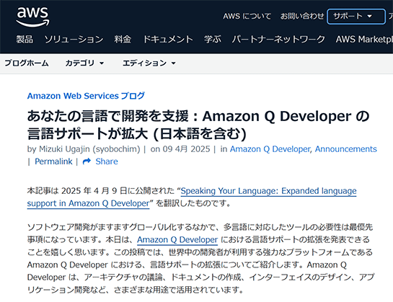Open Announcements category link
This screenshot has width=393, height=302.
tap(346, 149)
